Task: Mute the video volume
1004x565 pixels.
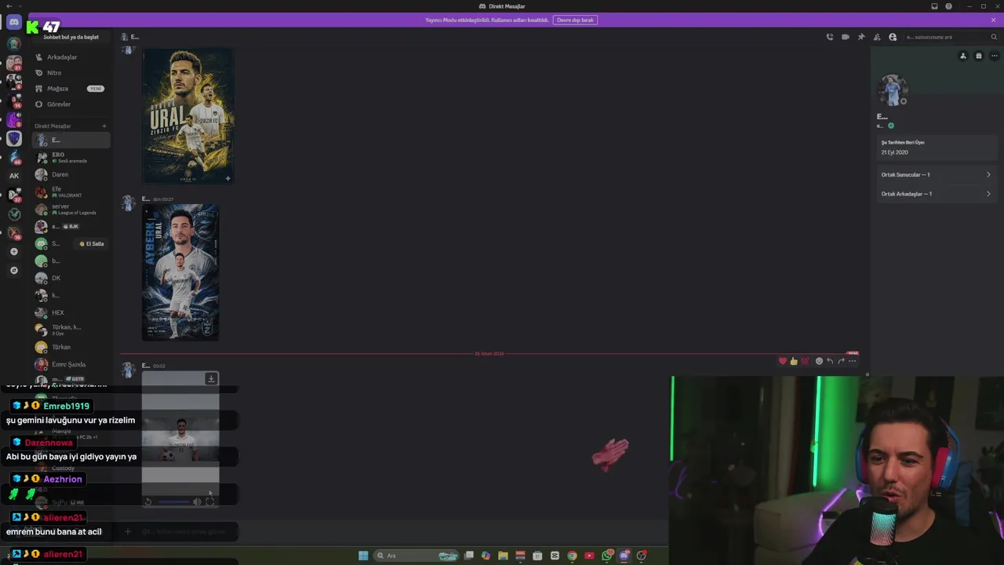Action: (197, 501)
